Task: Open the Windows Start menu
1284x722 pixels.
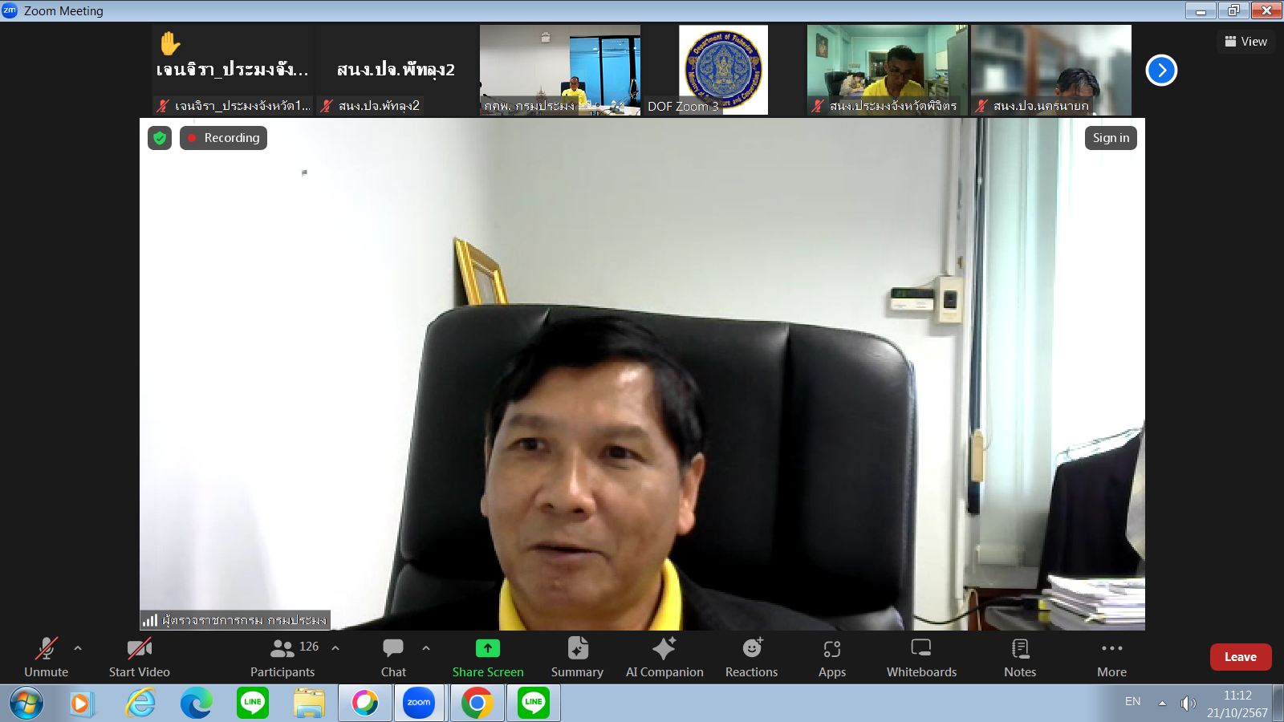Action: tap(26, 704)
